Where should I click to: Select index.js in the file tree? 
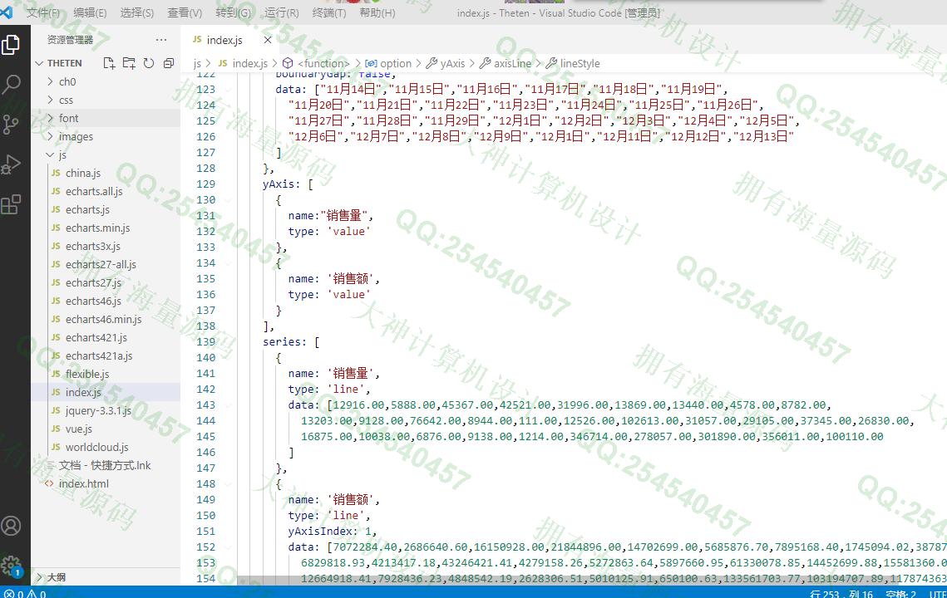[x=106, y=392]
